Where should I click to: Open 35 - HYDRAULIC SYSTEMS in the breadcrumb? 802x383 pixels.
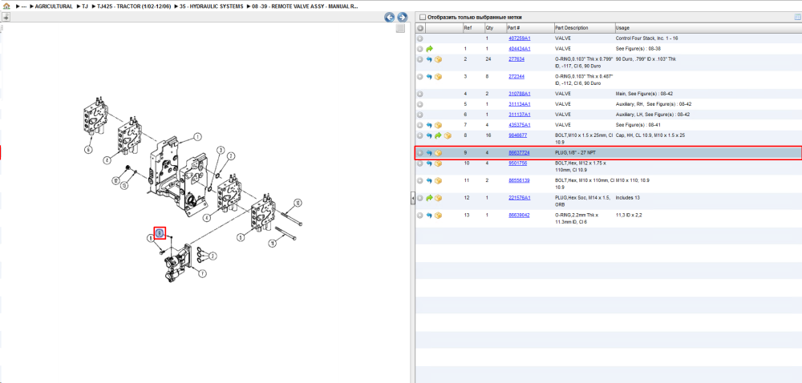coord(211,6)
